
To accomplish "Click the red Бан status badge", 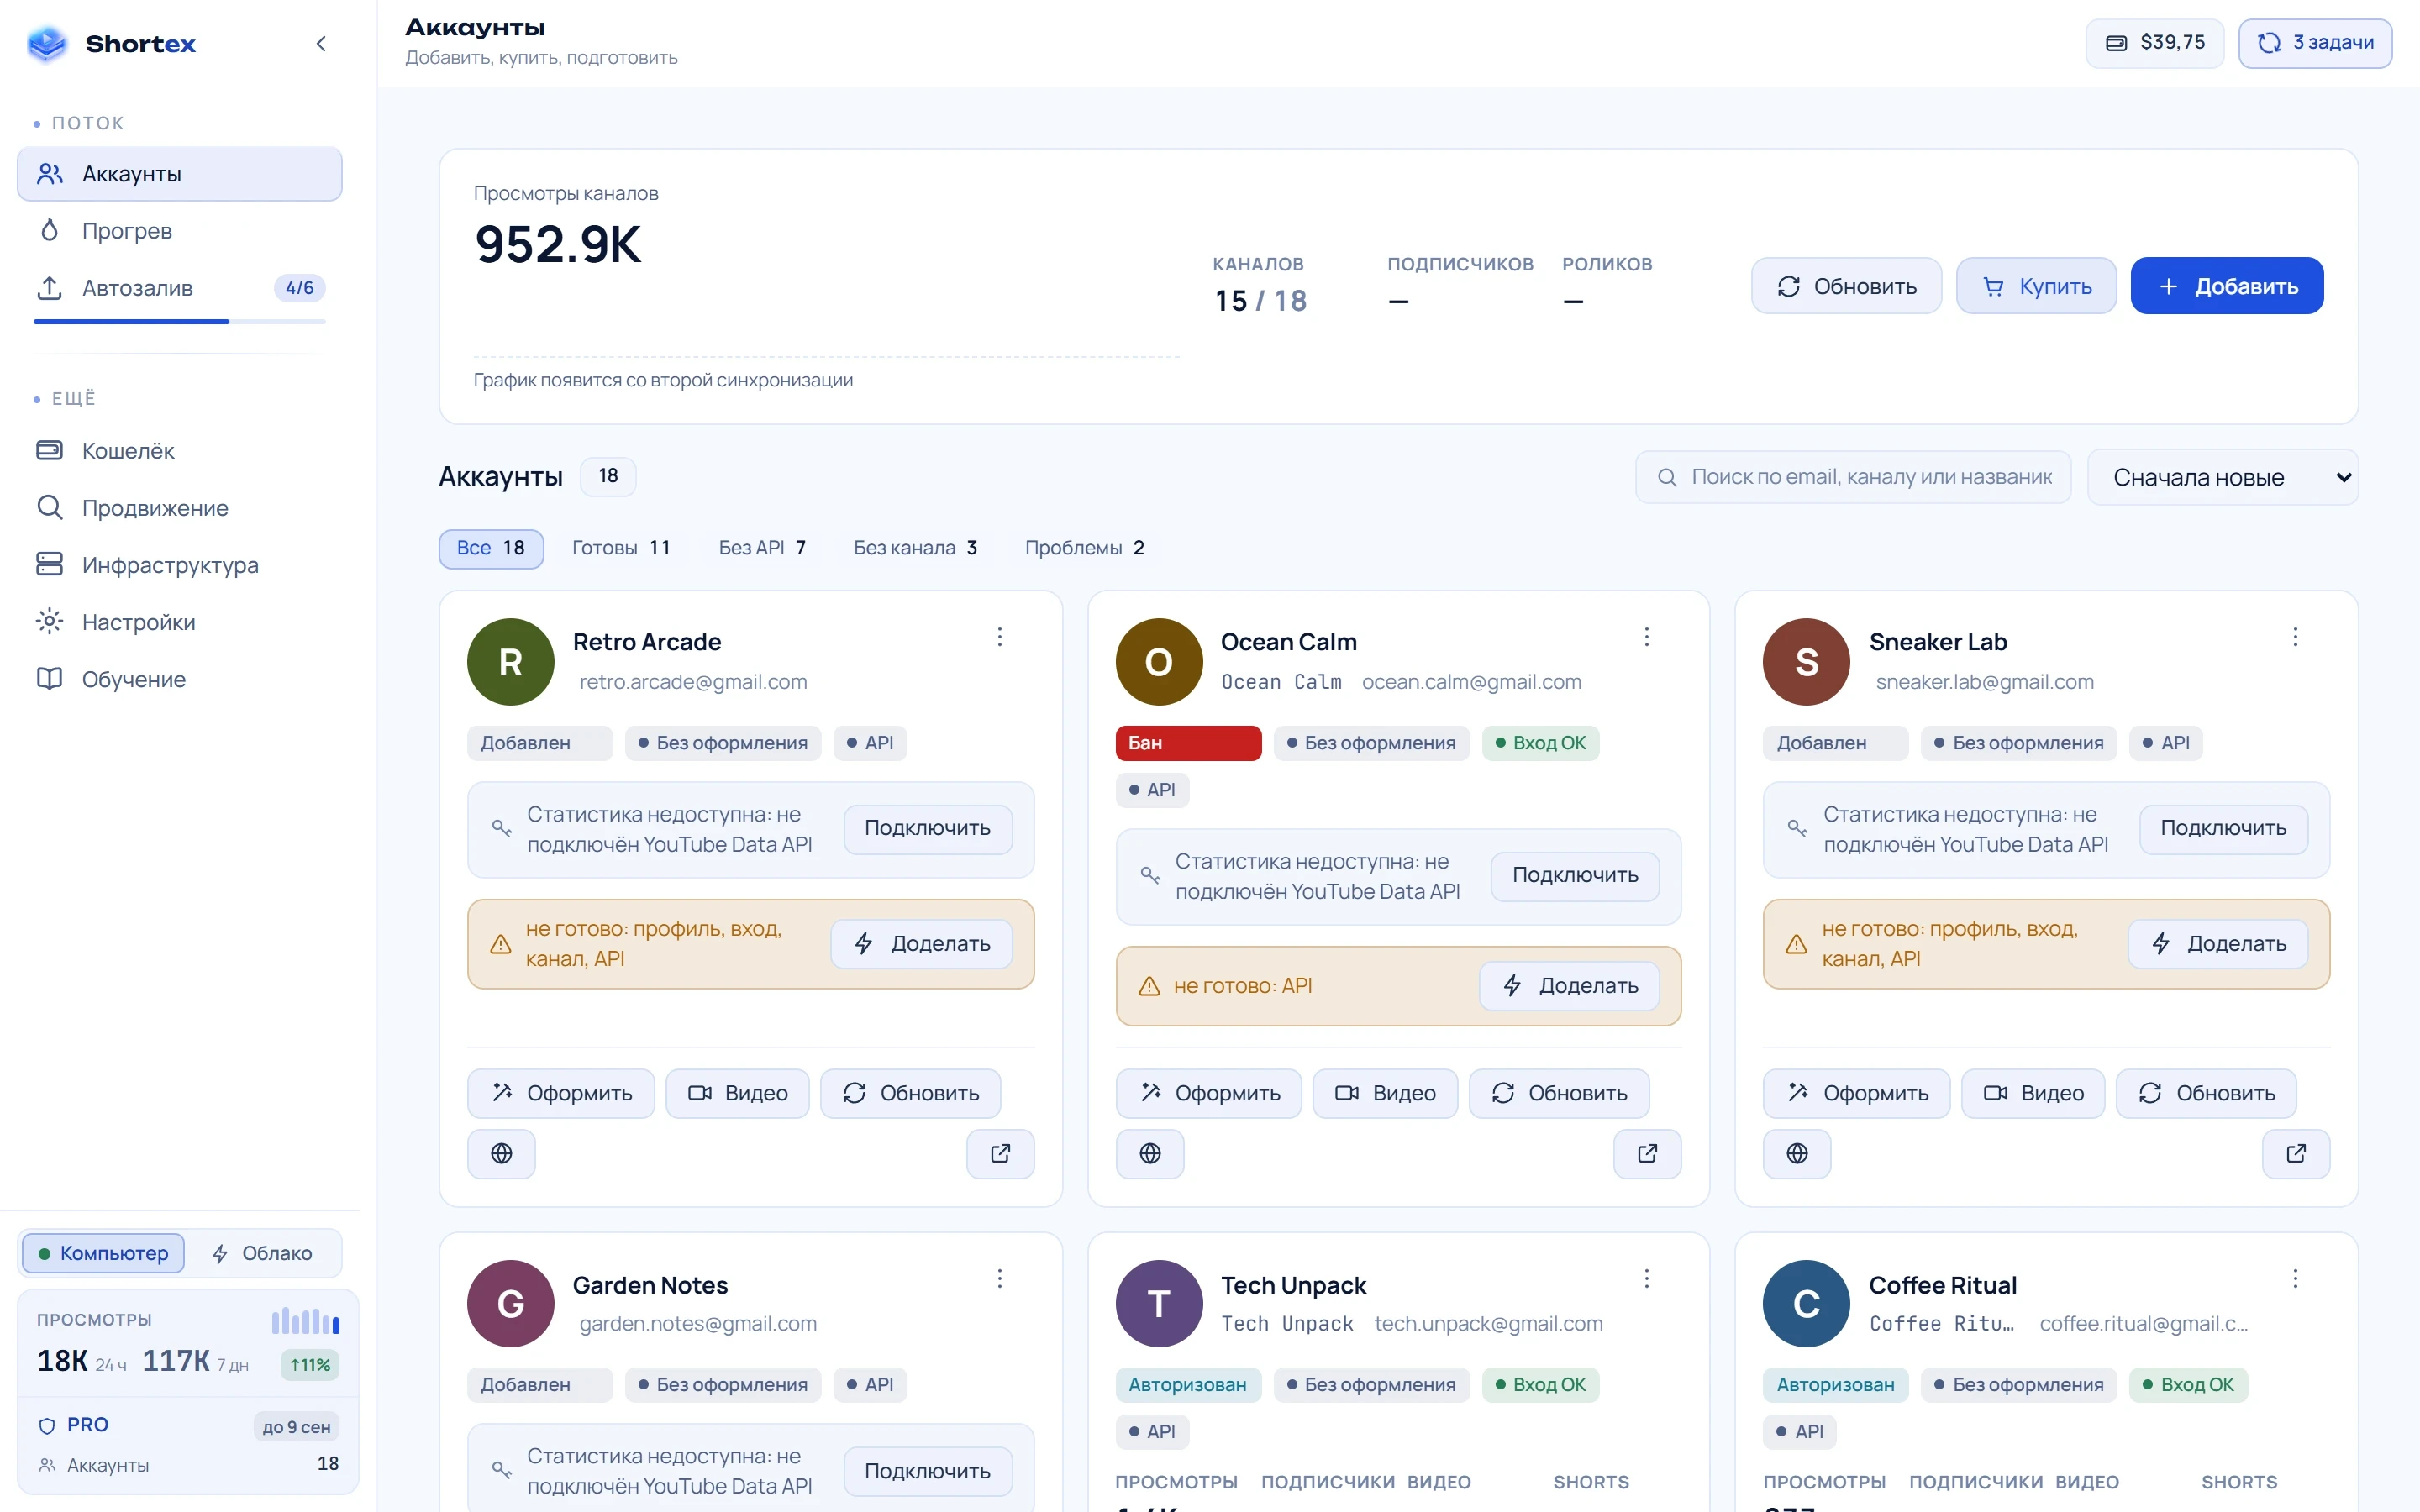I will pyautogui.click(x=1188, y=743).
